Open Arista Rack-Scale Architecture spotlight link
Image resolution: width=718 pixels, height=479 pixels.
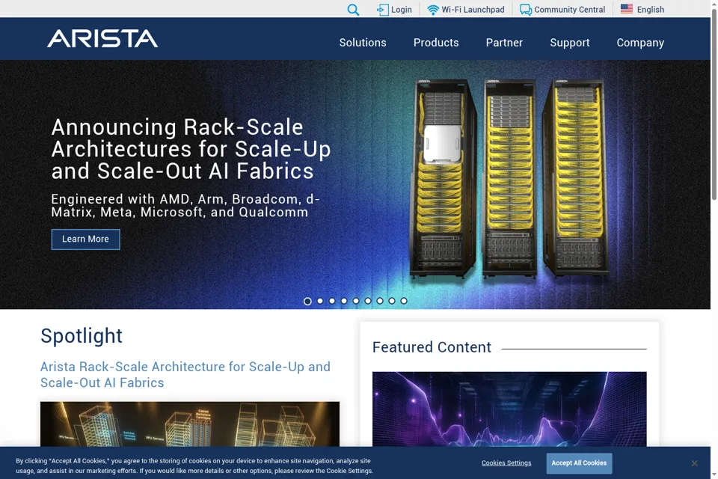click(185, 374)
